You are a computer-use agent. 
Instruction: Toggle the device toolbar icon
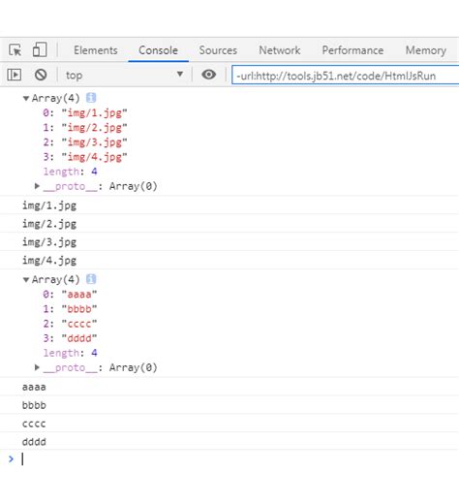[x=40, y=49]
